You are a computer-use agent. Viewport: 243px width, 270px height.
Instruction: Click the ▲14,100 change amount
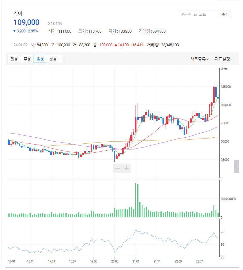pyautogui.click(x=121, y=45)
